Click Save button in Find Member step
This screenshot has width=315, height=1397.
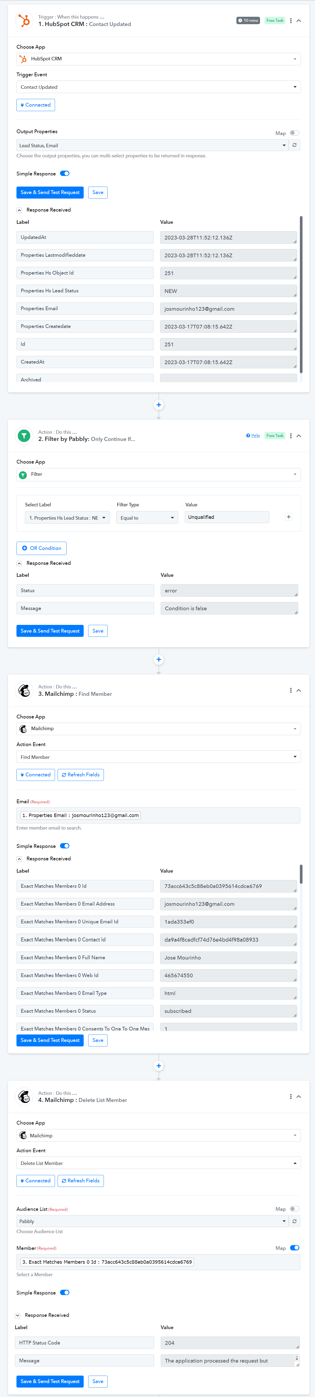click(97, 1041)
